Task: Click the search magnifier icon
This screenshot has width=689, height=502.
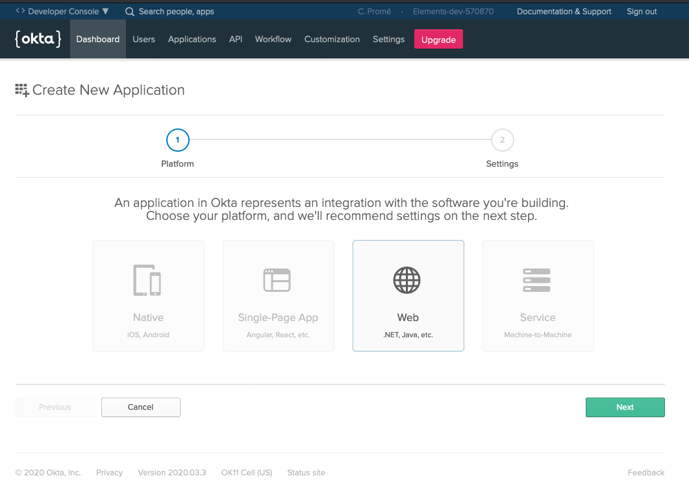Action: point(130,12)
